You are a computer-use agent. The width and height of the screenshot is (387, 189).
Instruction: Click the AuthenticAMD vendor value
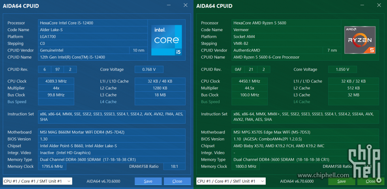(x=277, y=50)
